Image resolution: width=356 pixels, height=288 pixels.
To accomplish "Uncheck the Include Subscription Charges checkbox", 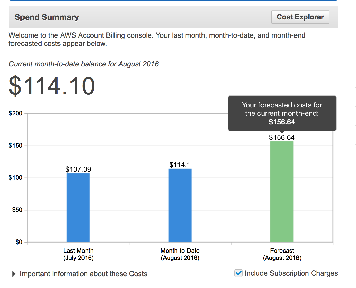I will click(x=239, y=273).
